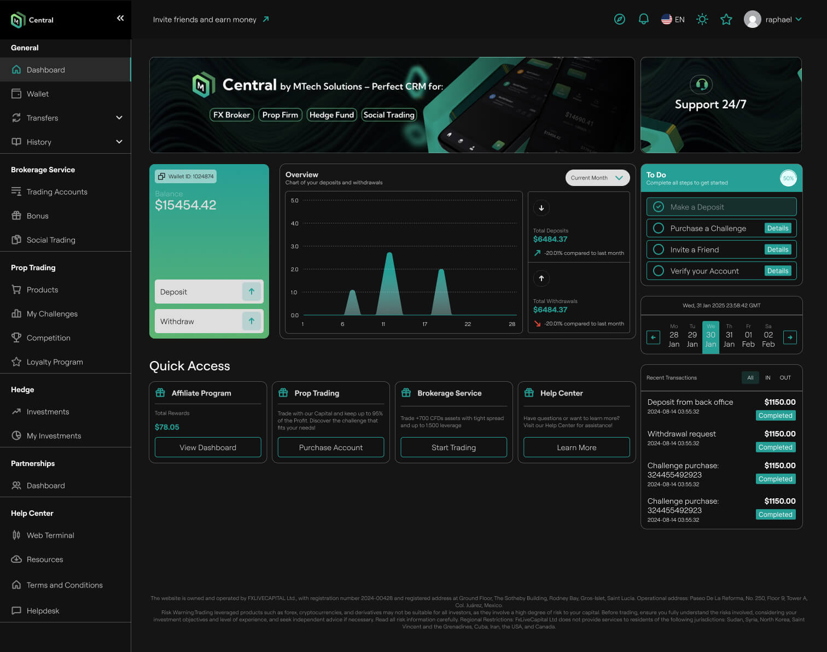Viewport: 827px width, 652px height.
Task: Open Resources download item
Action: coord(66,559)
